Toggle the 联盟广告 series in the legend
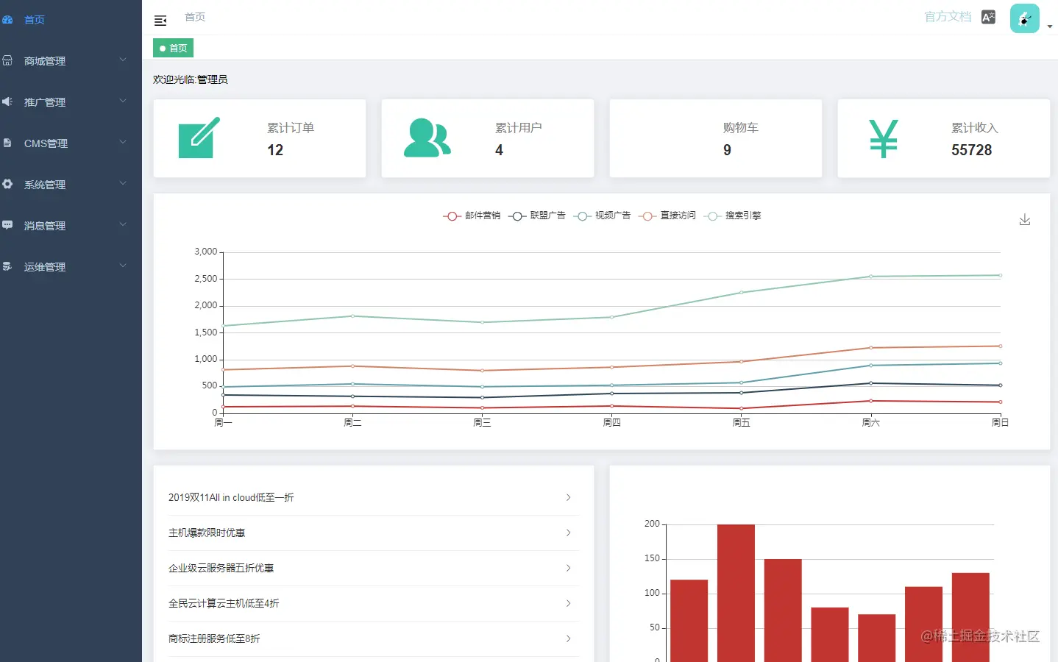 tap(537, 216)
